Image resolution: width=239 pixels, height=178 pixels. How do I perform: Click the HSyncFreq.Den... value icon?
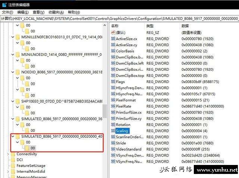113,88
